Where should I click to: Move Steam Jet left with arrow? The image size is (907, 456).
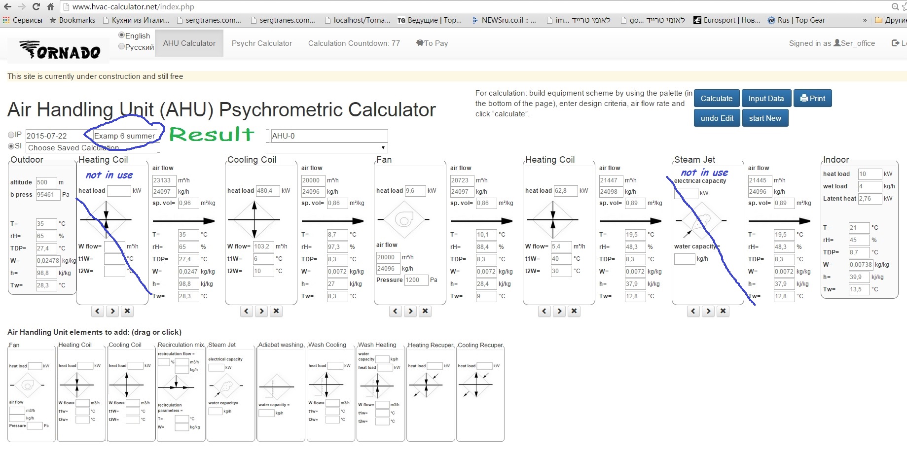pos(693,311)
